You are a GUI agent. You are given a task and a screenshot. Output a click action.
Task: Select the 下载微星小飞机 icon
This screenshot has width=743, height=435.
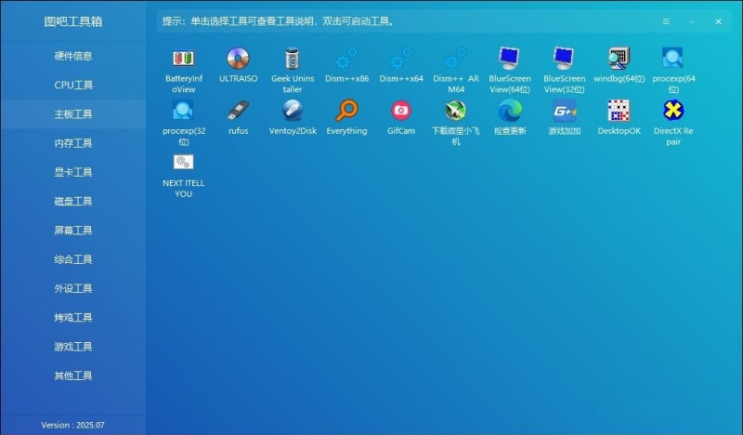[x=456, y=111]
